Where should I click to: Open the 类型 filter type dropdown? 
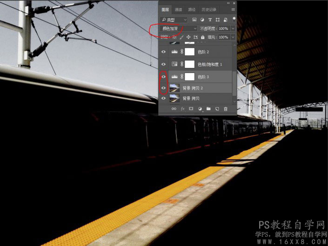174,20
